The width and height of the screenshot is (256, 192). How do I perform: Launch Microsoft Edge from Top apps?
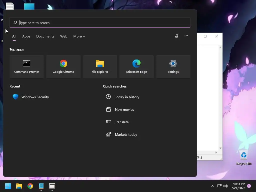pos(136,66)
